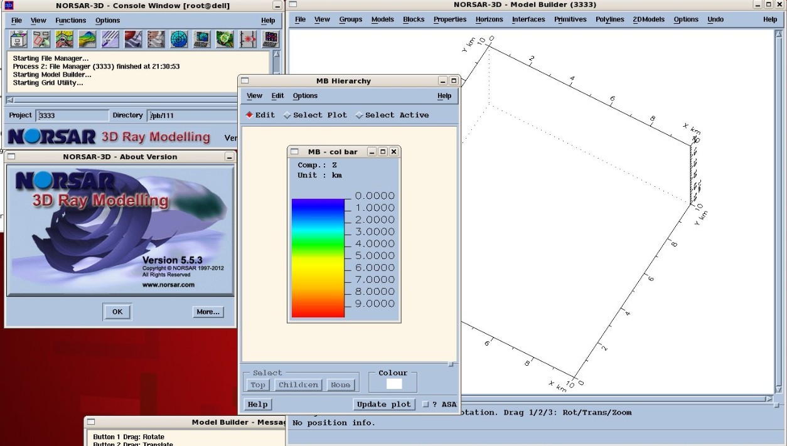
Task: Open Primitives menu in Model Builder
Action: pos(570,19)
